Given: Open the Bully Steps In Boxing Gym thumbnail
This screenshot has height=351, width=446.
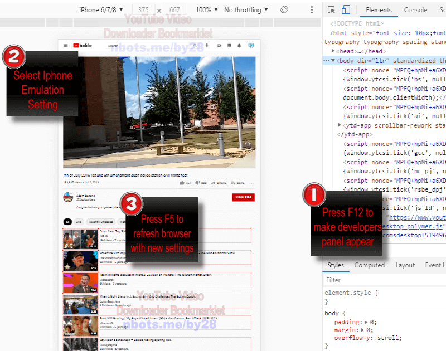Looking at the screenshot, I should [x=80, y=304].
